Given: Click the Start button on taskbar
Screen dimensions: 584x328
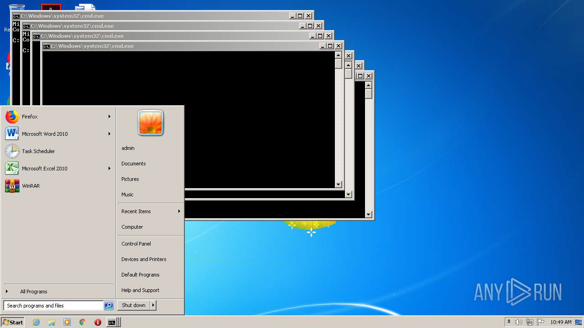Looking at the screenshot, I should [13, 322].
